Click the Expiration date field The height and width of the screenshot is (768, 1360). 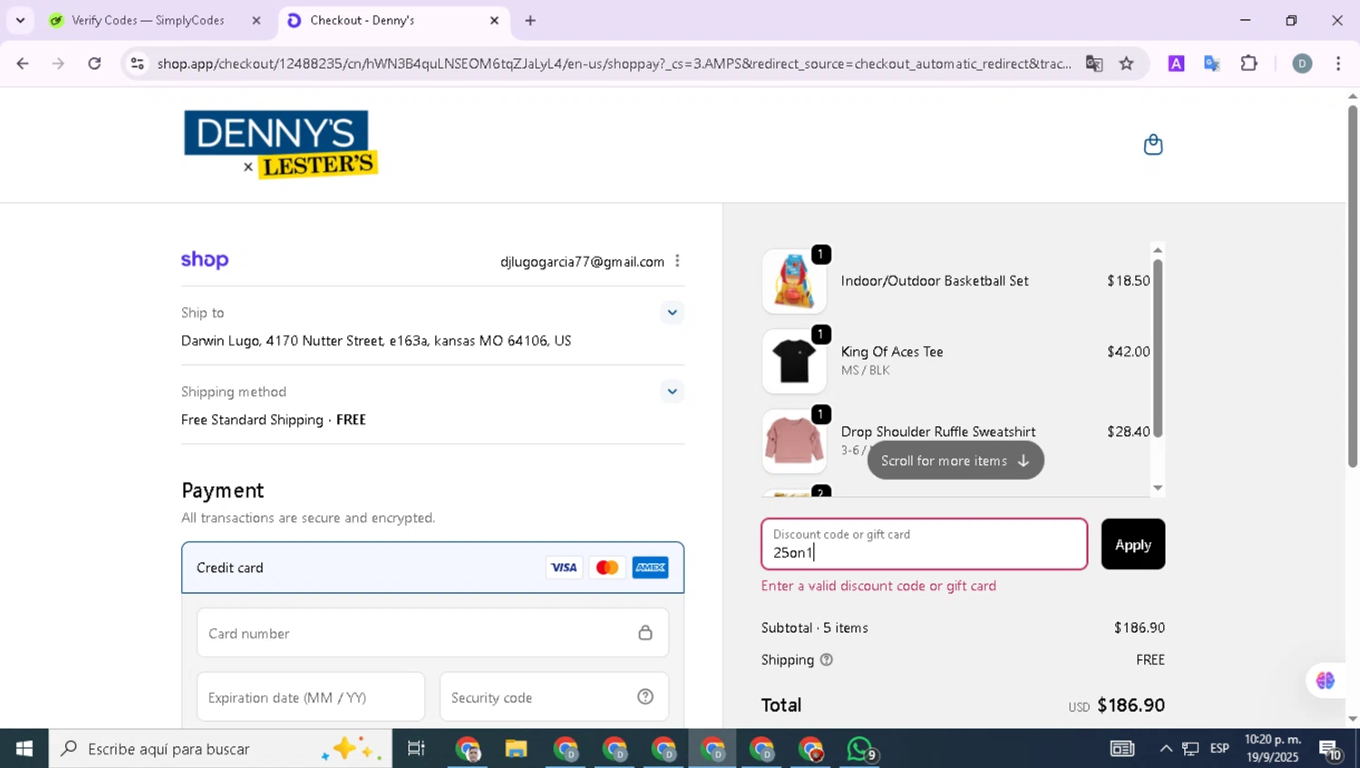(x=310, y=697)
